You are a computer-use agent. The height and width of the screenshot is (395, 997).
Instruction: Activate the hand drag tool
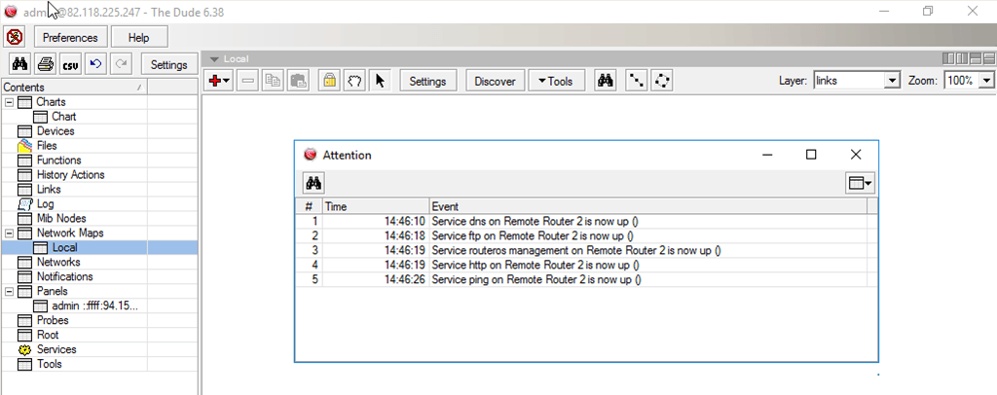coord(354,82)
